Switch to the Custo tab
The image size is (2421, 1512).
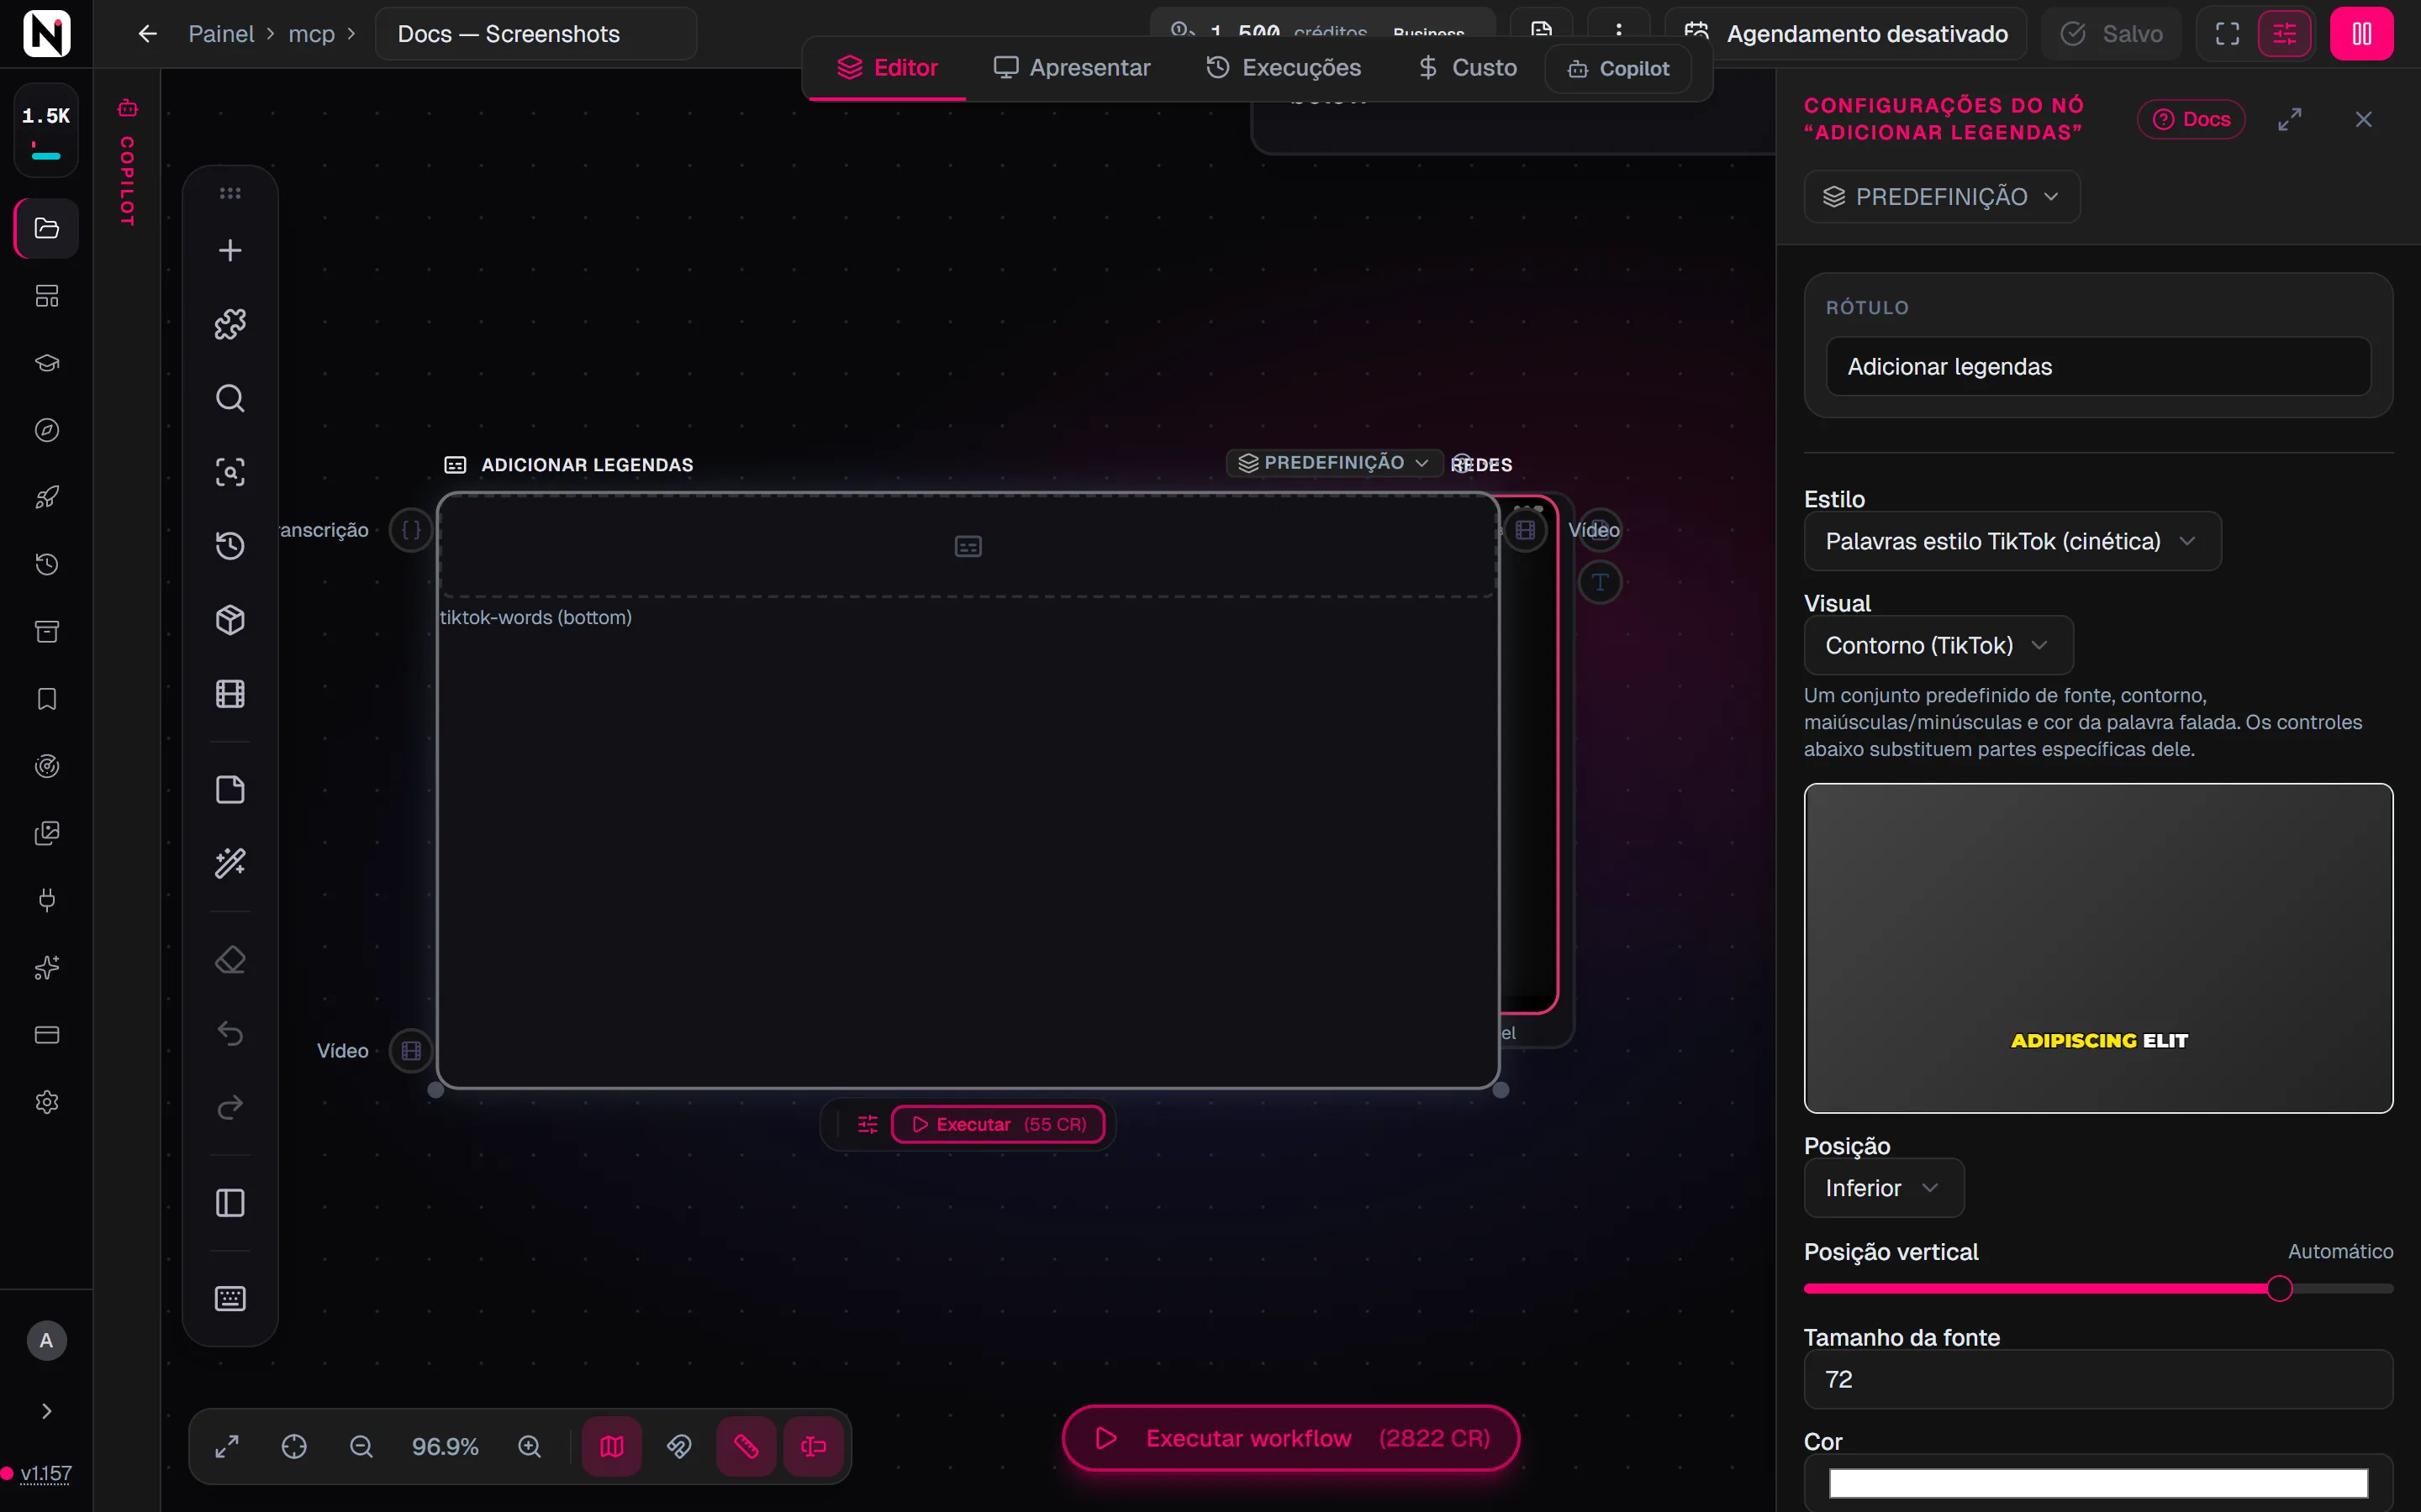[1468, 68]
